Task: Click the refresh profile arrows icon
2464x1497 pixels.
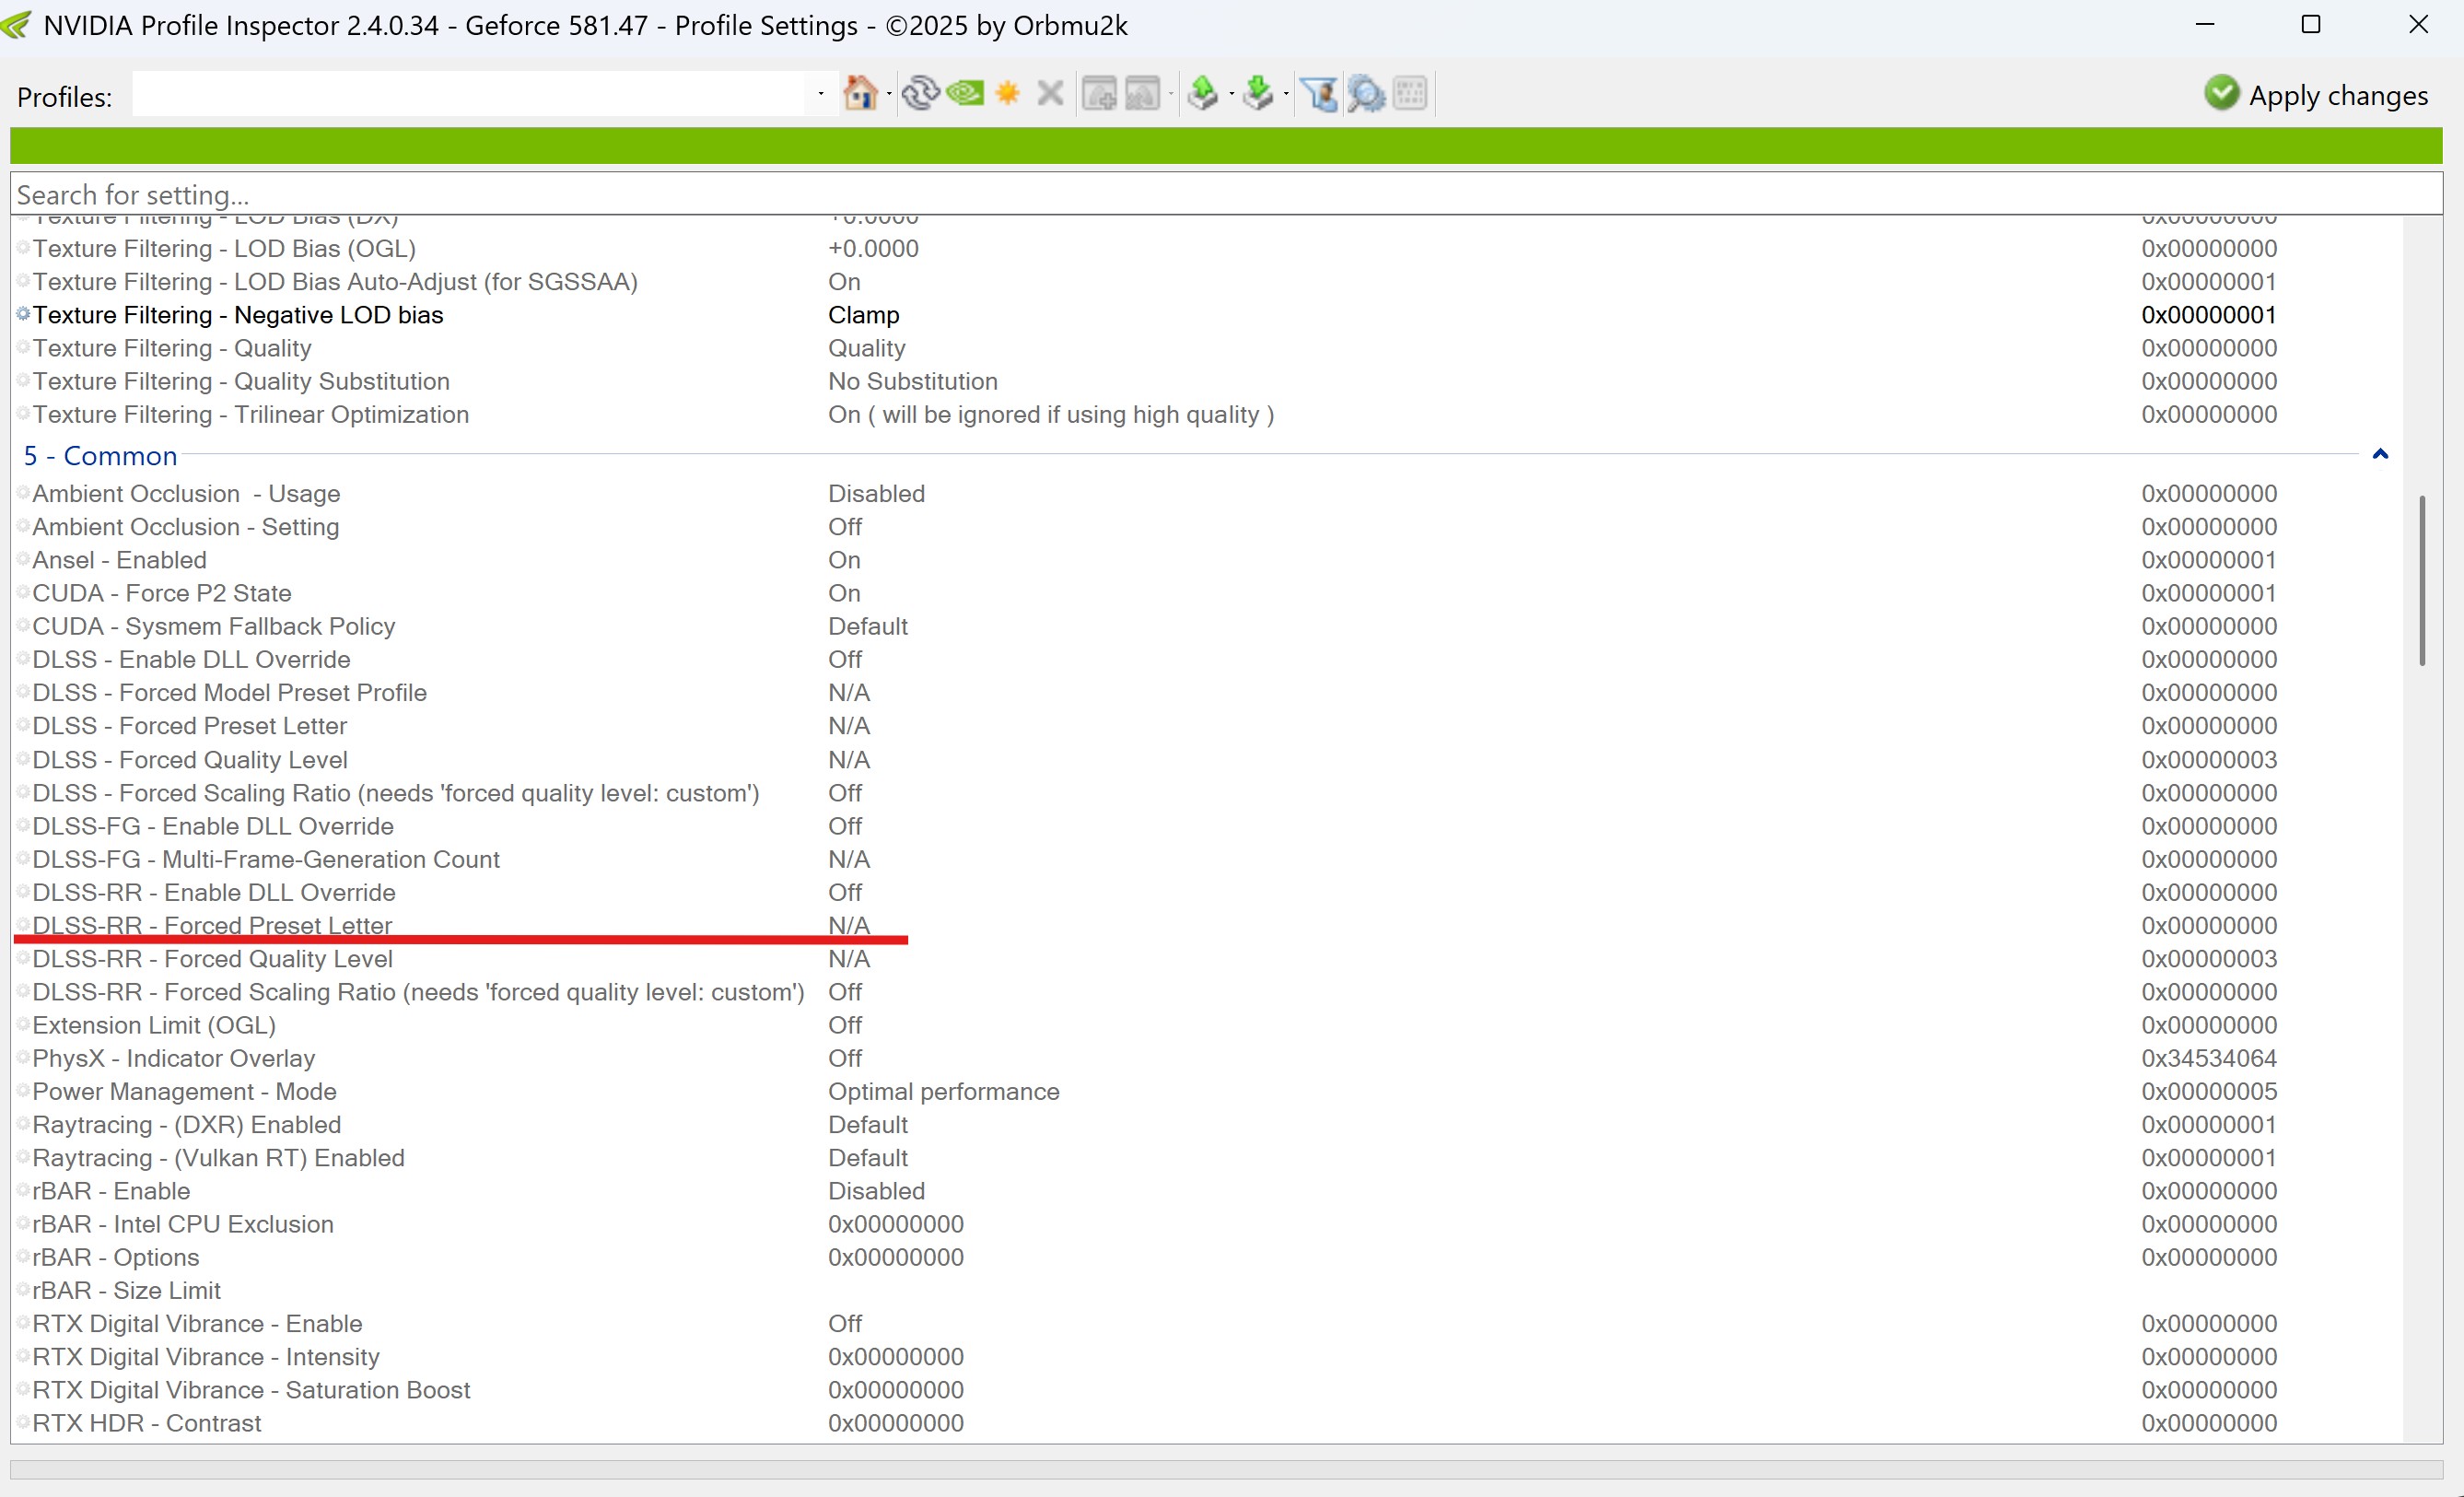Action: pos(920,94)
